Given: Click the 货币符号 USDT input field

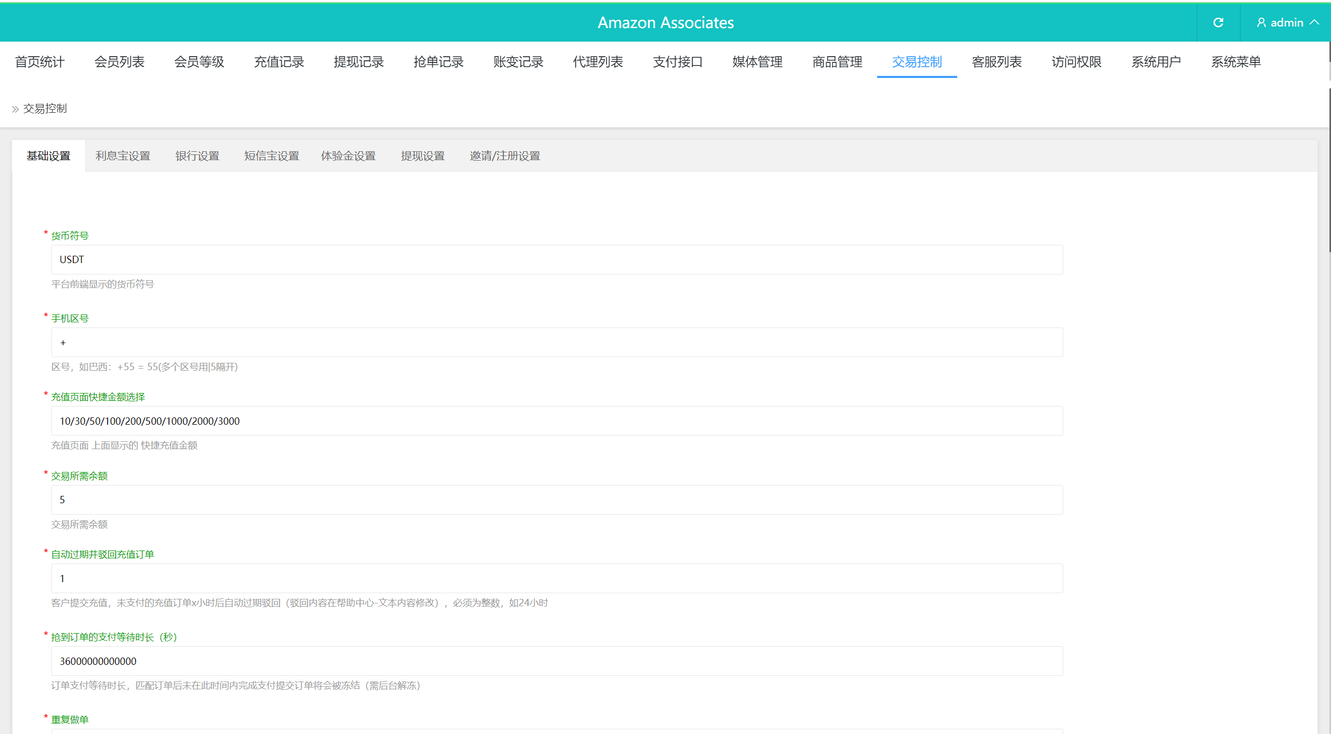Looking at the screenshot, I should point(557,259).
